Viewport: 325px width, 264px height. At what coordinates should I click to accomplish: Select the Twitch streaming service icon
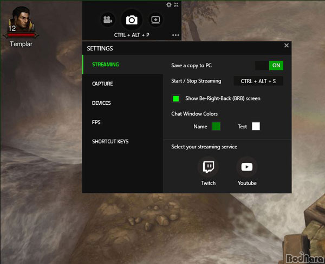[x=209, y=167]
